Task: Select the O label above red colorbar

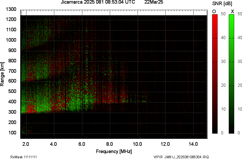Action: 214,11
